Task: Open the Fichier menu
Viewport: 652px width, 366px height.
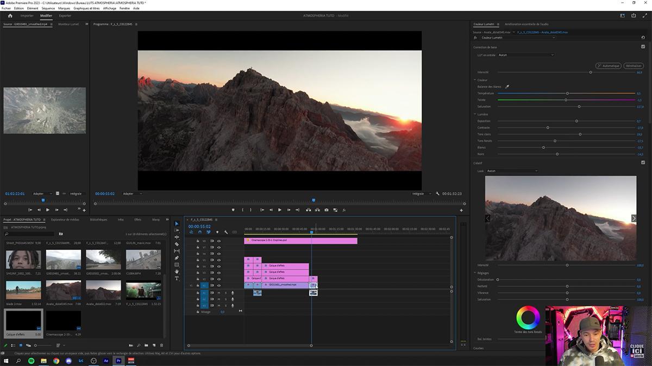Action: click(6, 9)
